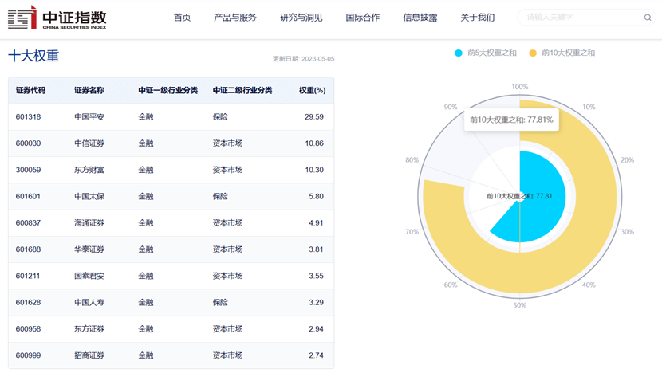Select stock name 招商证券
The width and height of the screenshot is (662, 373).
(x=89, y=355)
